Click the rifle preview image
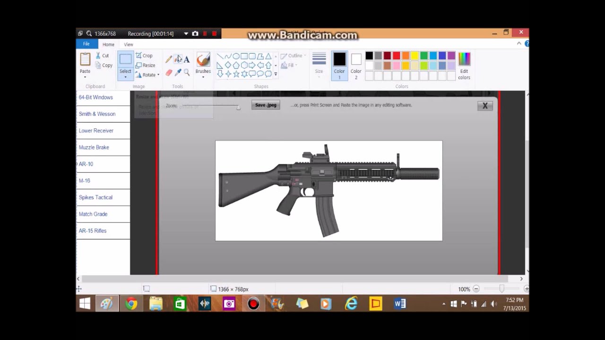The width and height of the screenshot is (605, 340). pyautogui.click(x=329, y=191)
